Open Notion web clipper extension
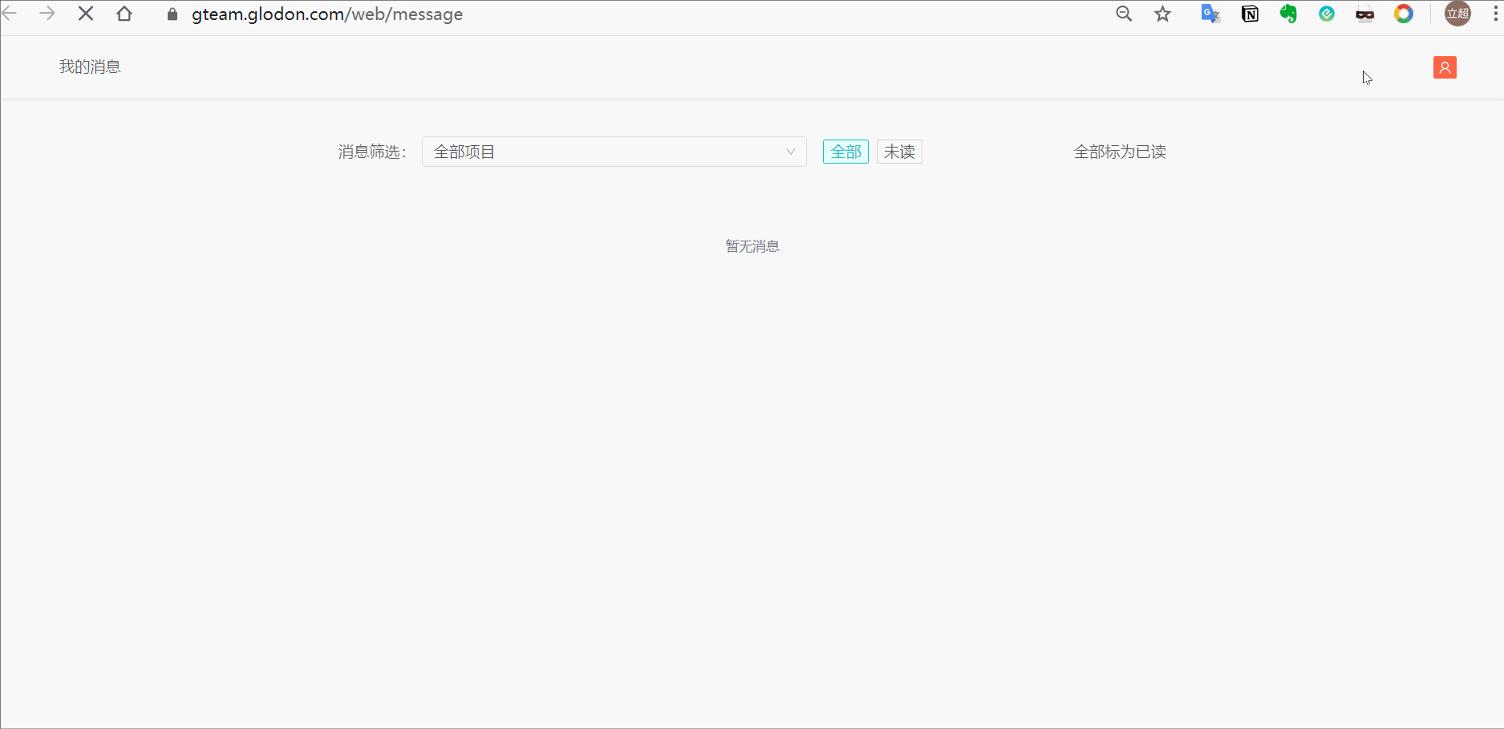This screenshot has height=729, width=1504. tap(1250, 14)
